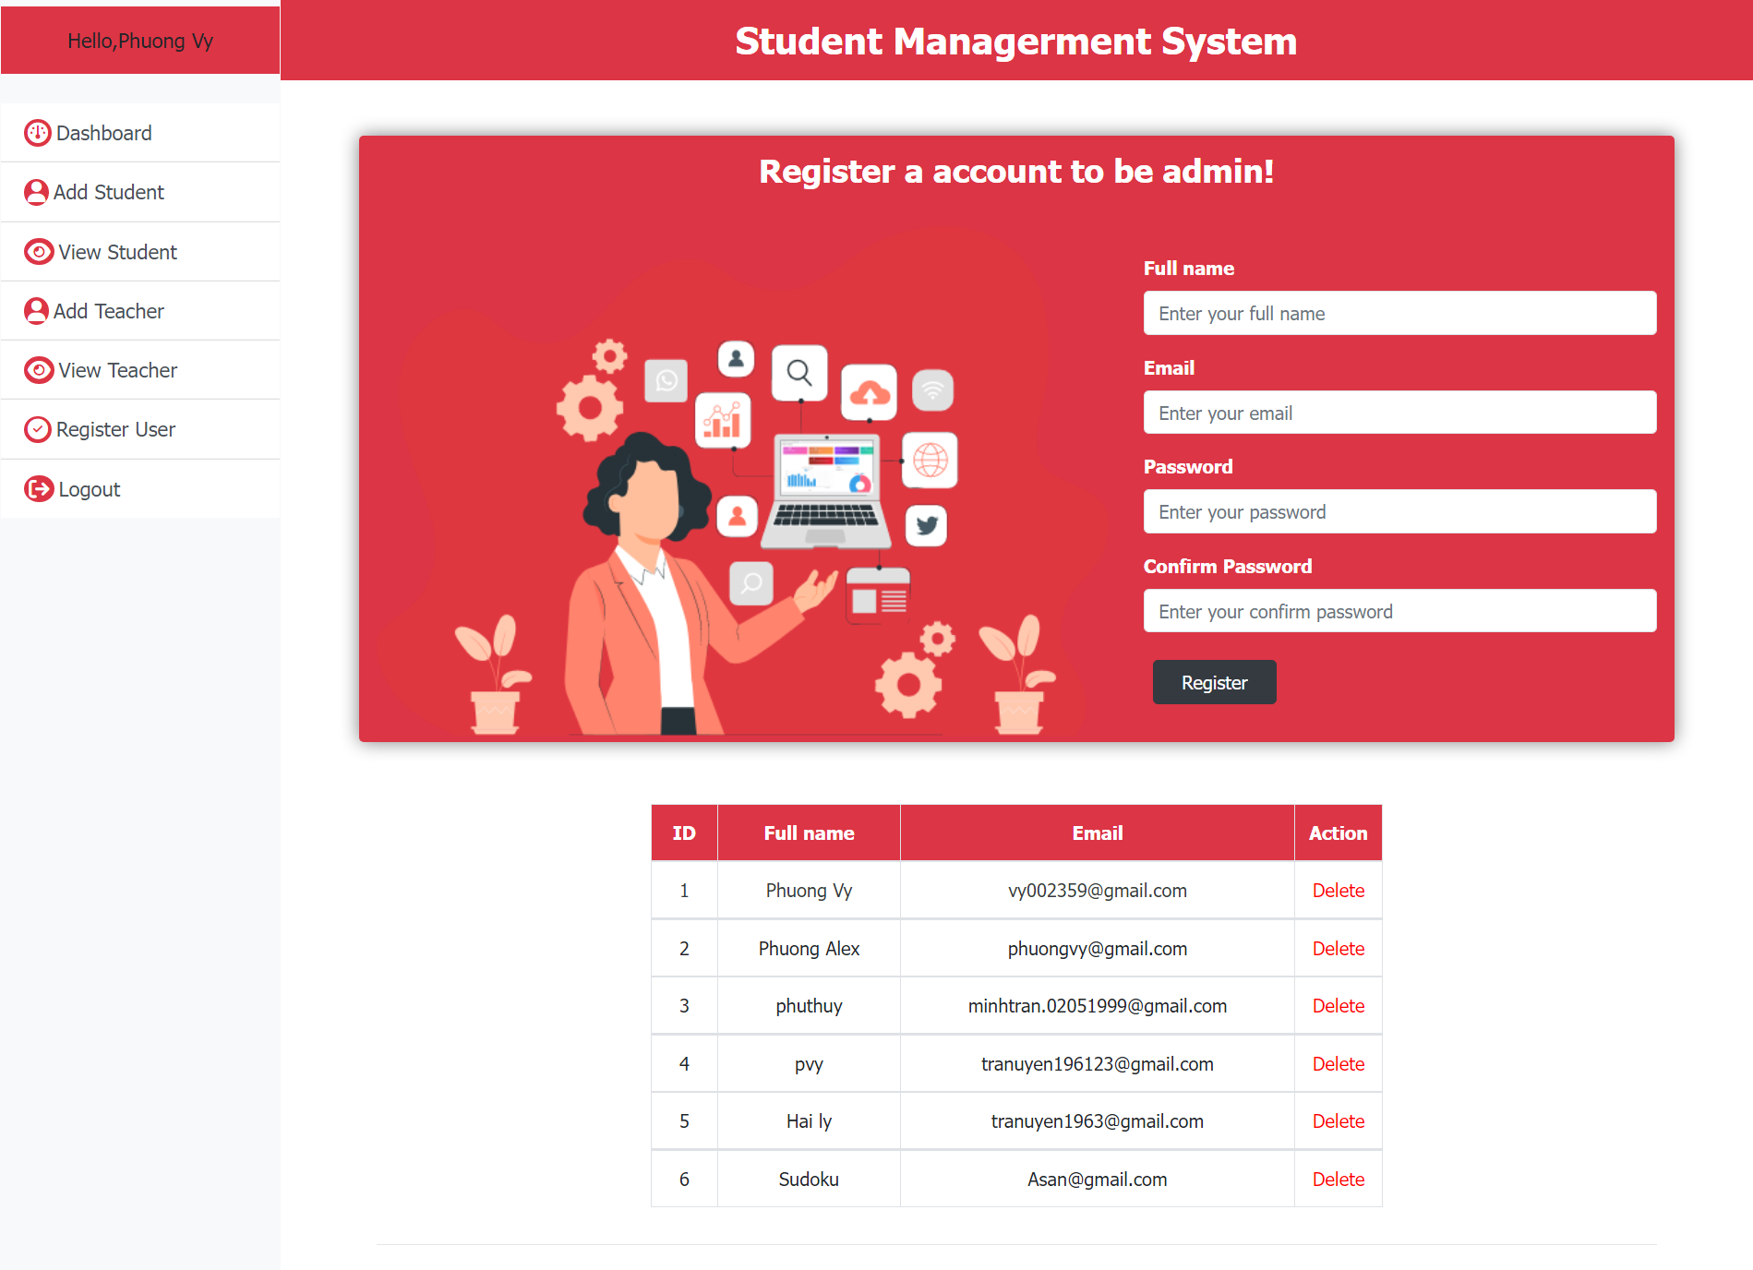
Task: Open the View Student page
Action: (x=140, y=252)
